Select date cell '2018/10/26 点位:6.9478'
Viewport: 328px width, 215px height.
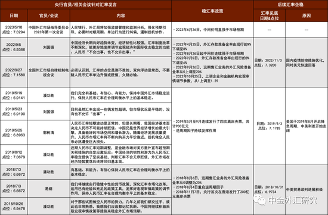coord(14,206)
